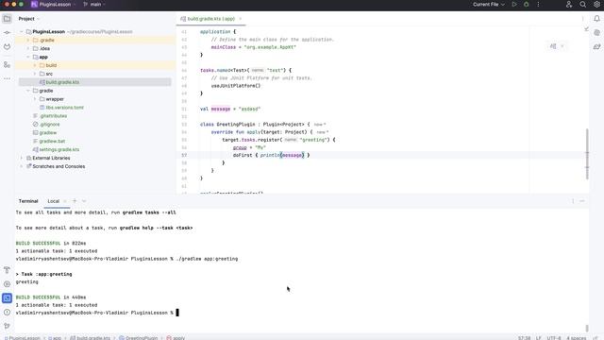Open the Services tool window icon
The image size is (604, 340).
tap(7, 284)
